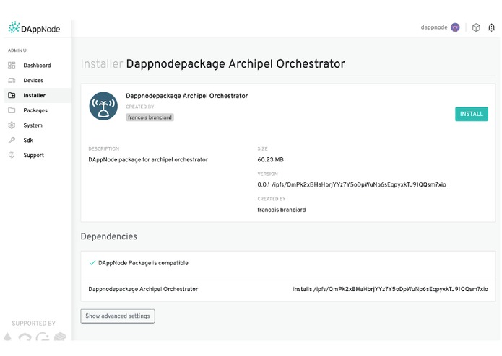Screen dimensions: 502x356
Task: Click the System gear icon
Action: click(x=12, y=125)
